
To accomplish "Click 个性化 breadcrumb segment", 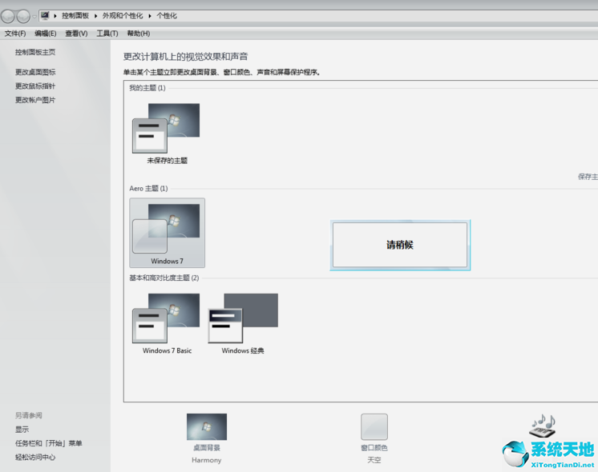I will click(167, 16).
